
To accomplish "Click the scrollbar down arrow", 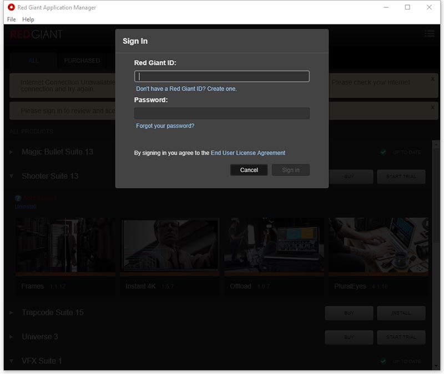I will click(436, 366).
